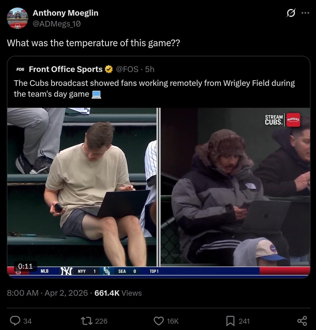Like the post with heart icon
The width and height of the screenshot is (316, 330).
159,321
